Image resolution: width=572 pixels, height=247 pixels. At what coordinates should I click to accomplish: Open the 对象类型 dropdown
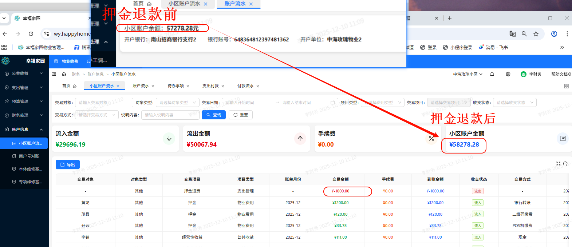177,103
